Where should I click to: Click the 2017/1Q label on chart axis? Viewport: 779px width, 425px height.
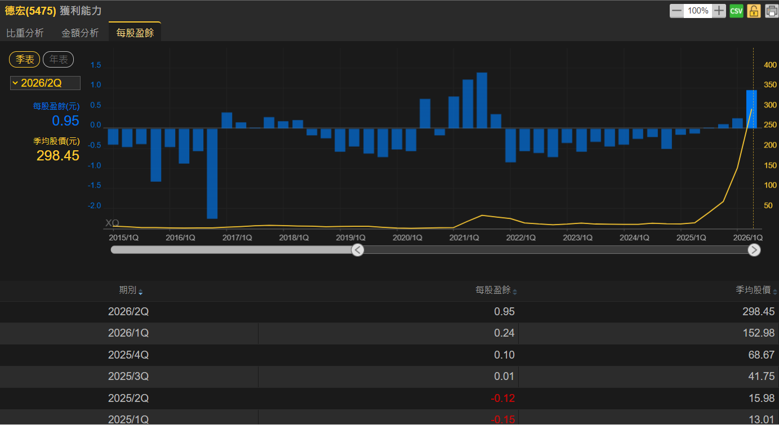pyautogui.click(x=237, y=238)
